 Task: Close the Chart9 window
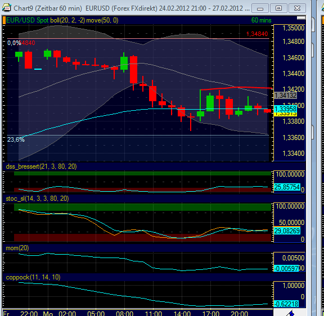click(x=297, y=8)
